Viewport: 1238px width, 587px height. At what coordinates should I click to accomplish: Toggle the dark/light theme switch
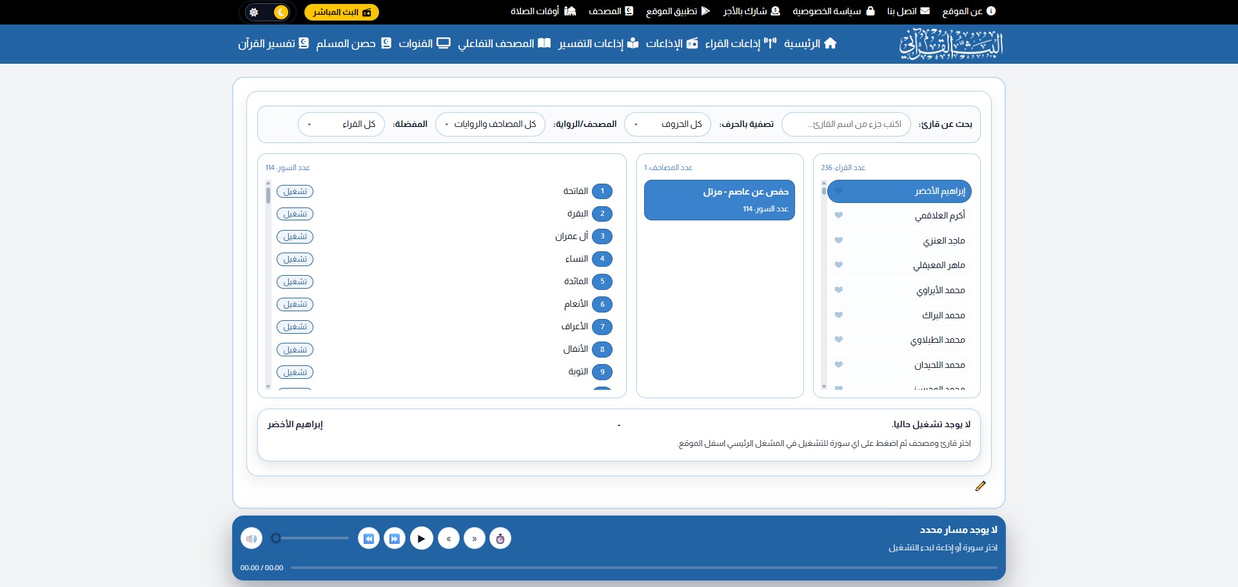tap(268, 12)
